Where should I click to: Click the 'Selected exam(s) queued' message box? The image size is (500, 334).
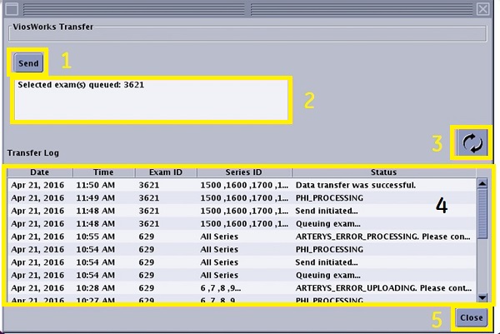152,99
